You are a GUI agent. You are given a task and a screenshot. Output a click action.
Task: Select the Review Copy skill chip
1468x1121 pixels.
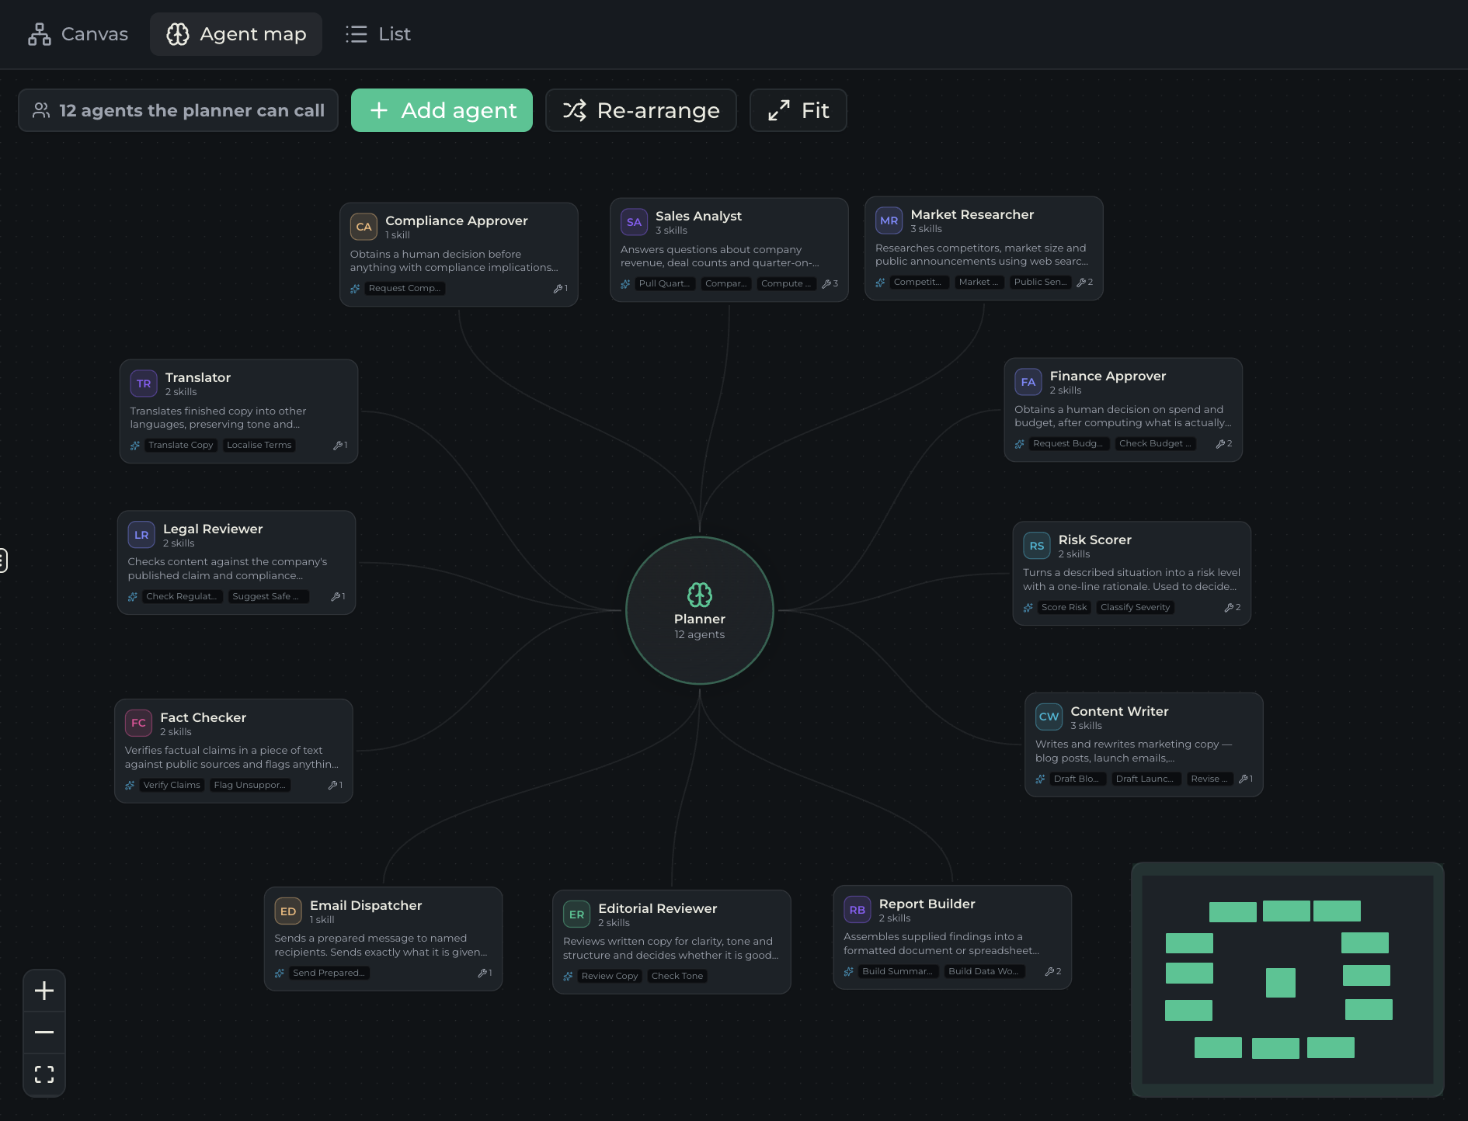pos(610,976)
